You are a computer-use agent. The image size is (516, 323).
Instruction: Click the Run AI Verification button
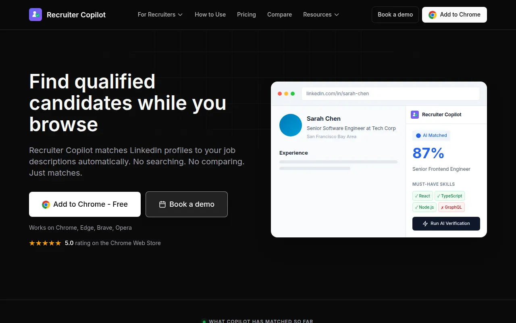446,224
